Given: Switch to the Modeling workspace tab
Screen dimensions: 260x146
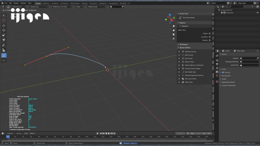Looking at the screenshot, I should tap(46, 4).
